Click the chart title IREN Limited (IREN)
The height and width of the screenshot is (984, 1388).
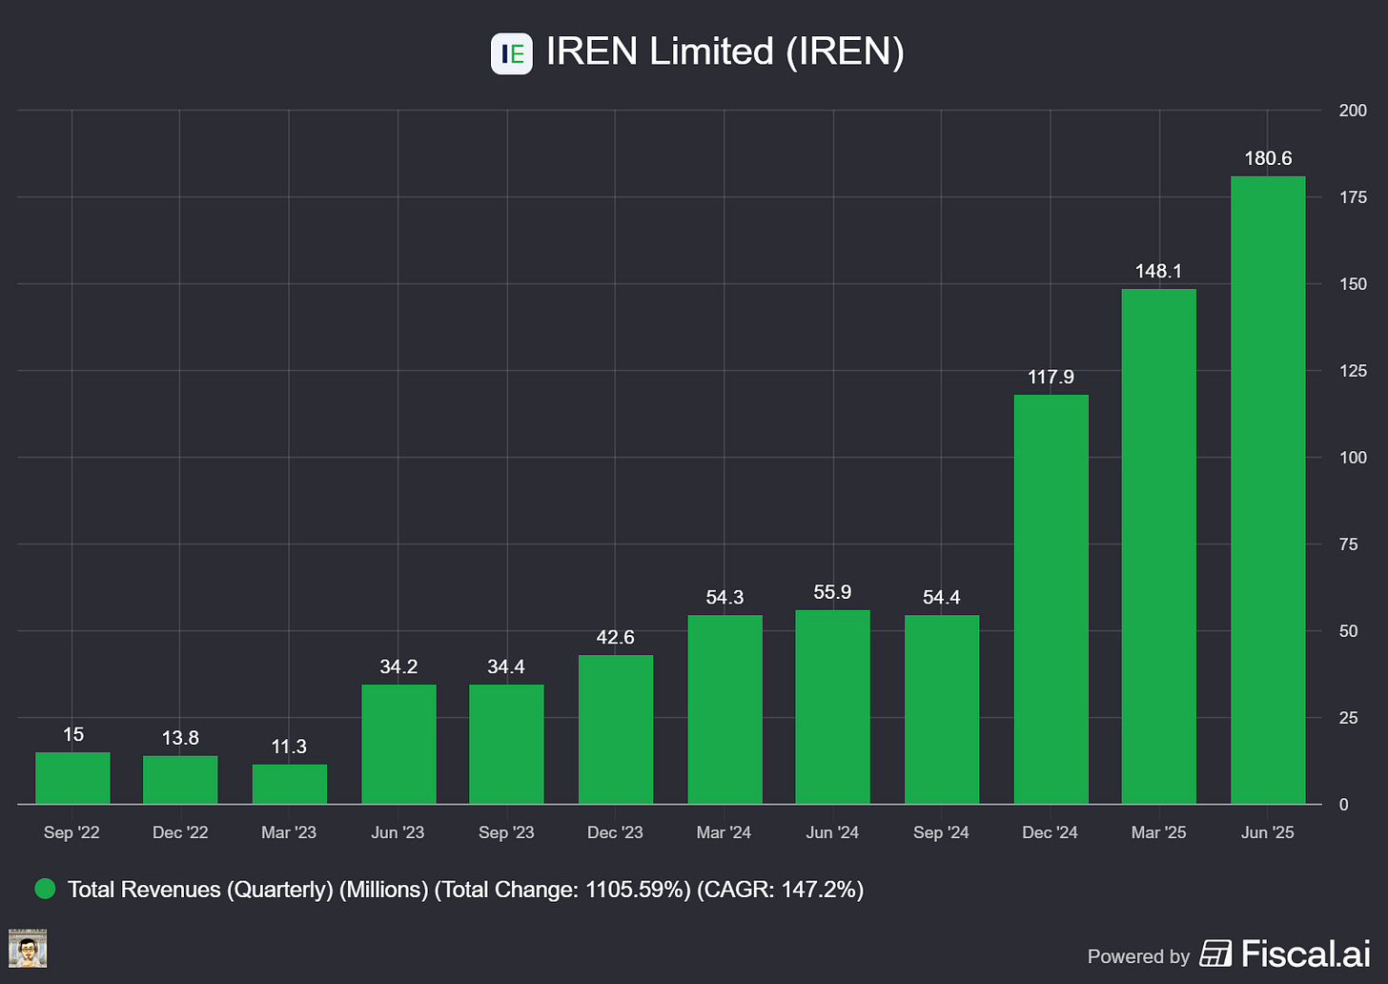[725, 52]
